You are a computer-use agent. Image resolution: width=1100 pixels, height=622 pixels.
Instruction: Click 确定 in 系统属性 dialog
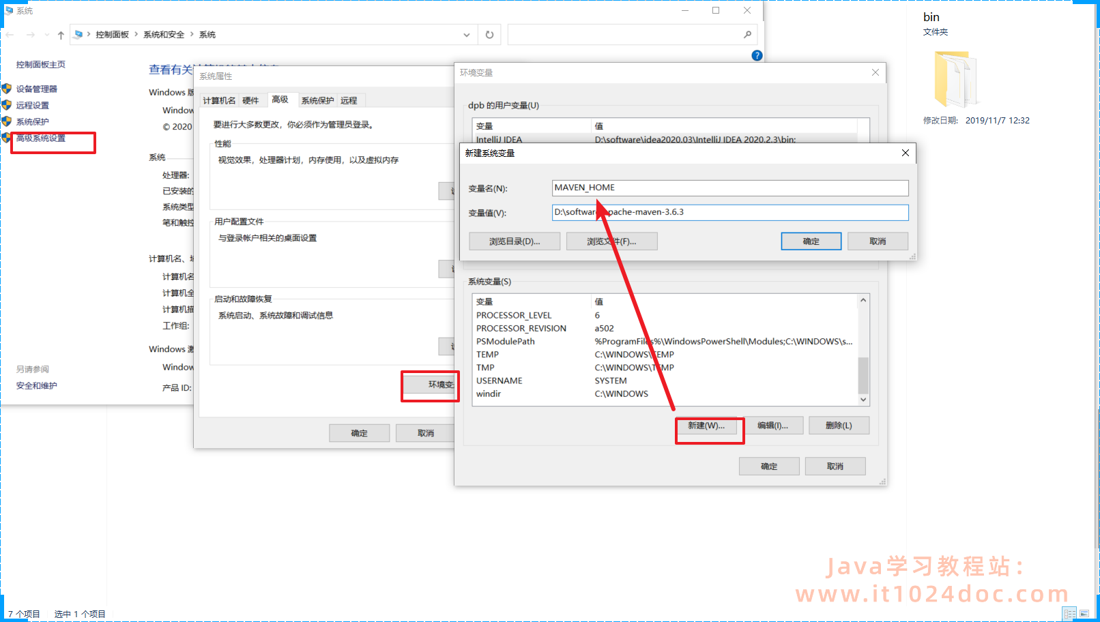tap(359, 433)
